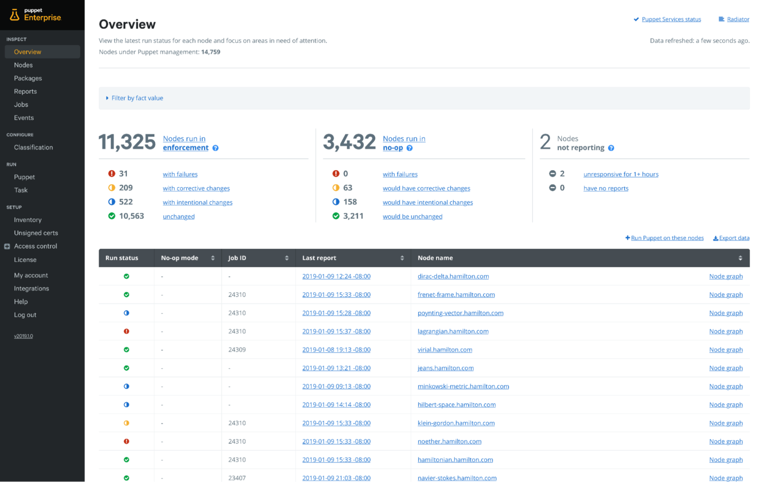The height and width of the screenshot is (482, 764).
Task: Select Classification under Configure
Action: [x=33, y=147]
